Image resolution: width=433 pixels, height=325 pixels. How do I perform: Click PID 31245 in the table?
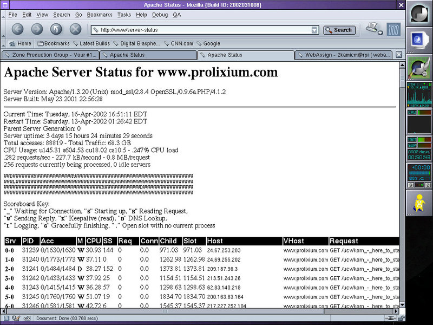(x=30, y=296)
